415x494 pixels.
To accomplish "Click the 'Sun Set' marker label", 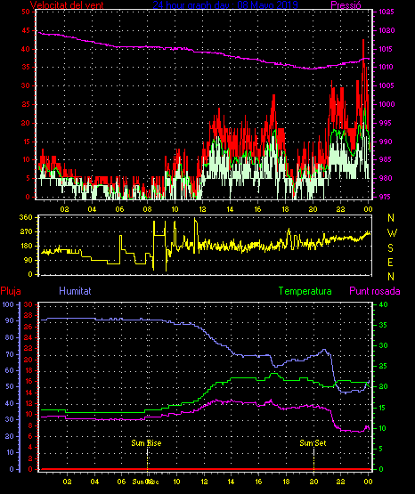I will 313,443.
